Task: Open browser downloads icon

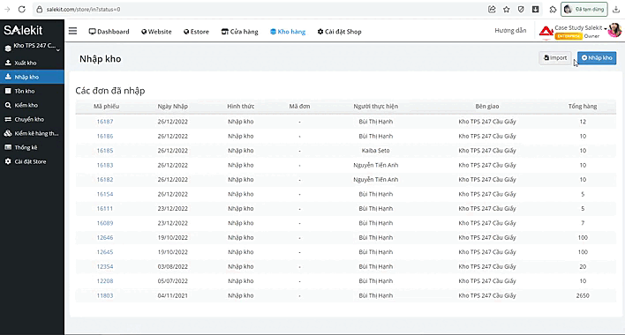Action: [x=616, y=9]
